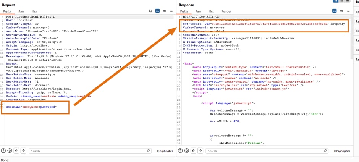Open Hex tab in Response panel
This screenshot has width=359, height=162.
(x=211, y=11)
